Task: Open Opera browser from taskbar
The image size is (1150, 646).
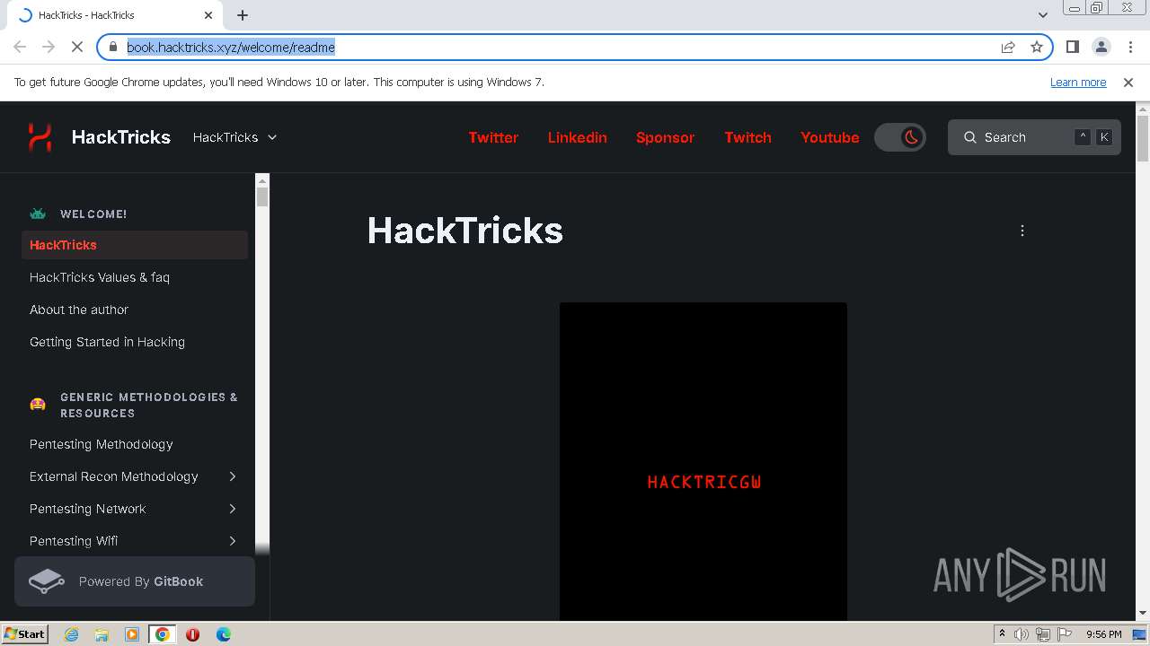Action: coord(192,634)
